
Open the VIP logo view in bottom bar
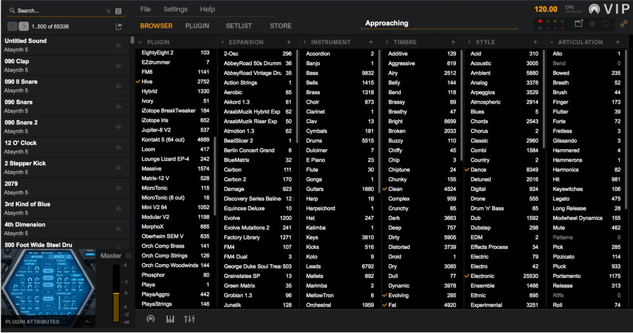tap(151, 319)
